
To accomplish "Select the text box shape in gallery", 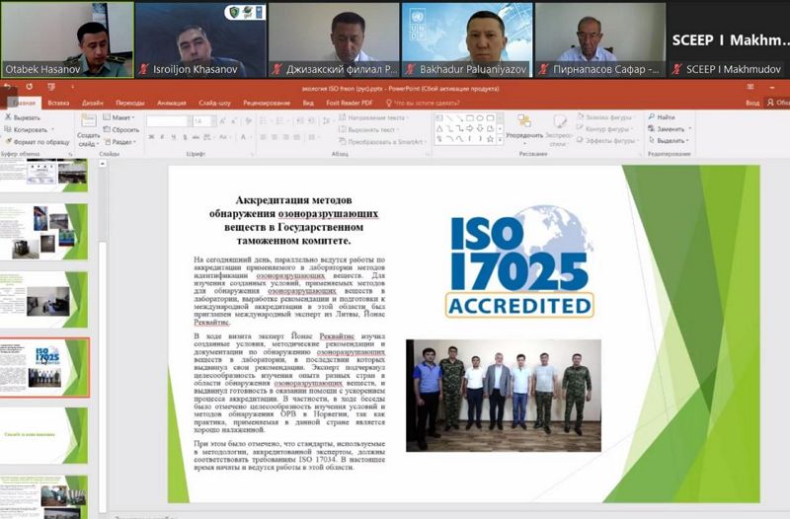I will 438,118.
